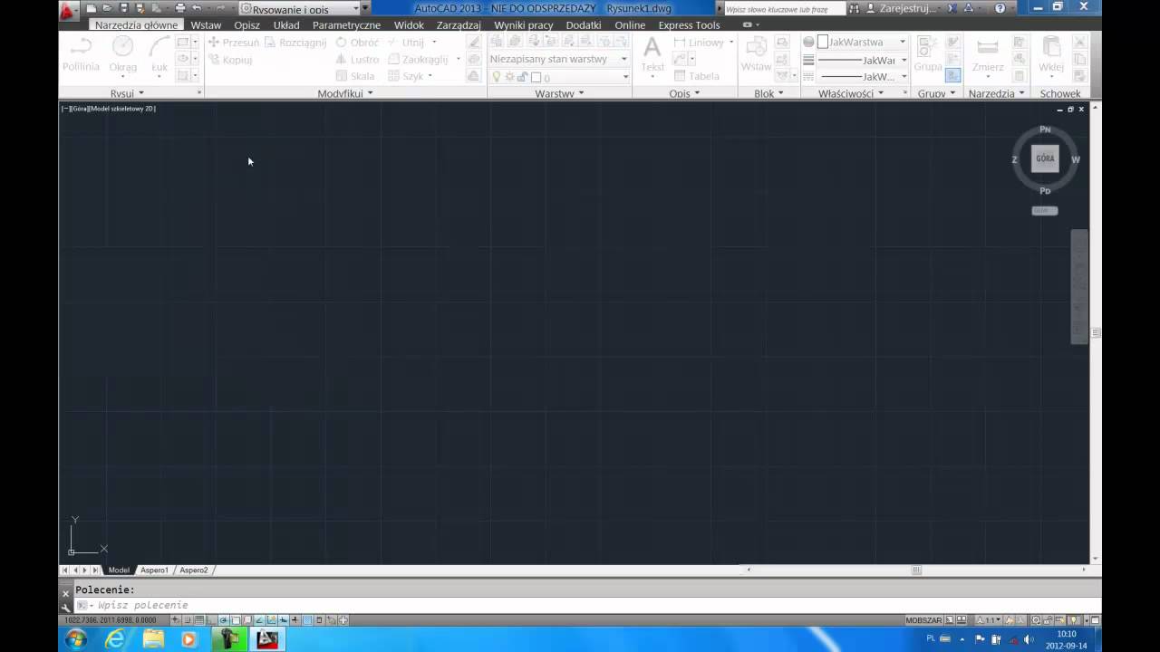
Task: Click the undo arrow in quick access toolbar
Action: pos(197,8)
